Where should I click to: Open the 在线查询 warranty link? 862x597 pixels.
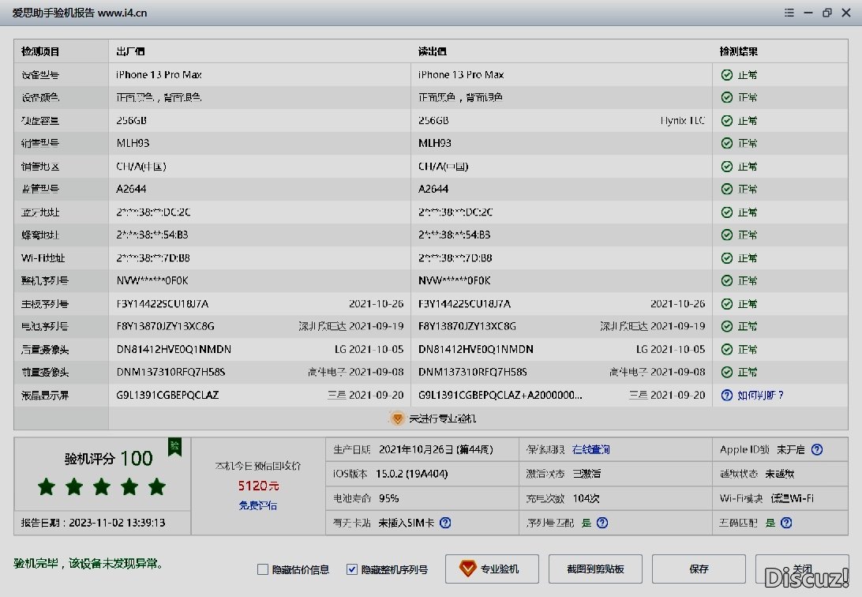(591, 449)
